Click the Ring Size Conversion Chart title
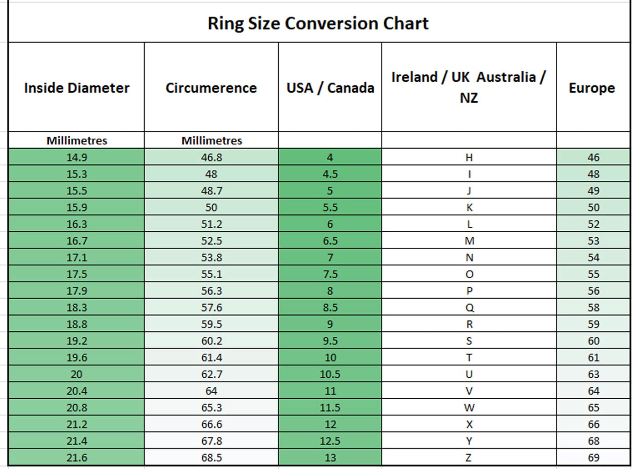 318,23
